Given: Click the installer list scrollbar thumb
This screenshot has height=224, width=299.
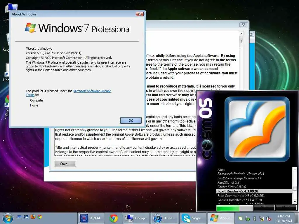Looking at the screenshot, I should [x=295, y=188].
